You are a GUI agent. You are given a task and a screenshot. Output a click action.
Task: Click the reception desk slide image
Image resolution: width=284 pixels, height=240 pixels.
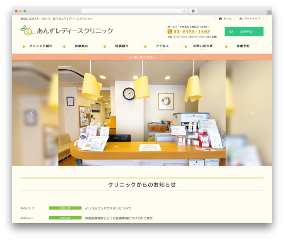click(142, 113)
